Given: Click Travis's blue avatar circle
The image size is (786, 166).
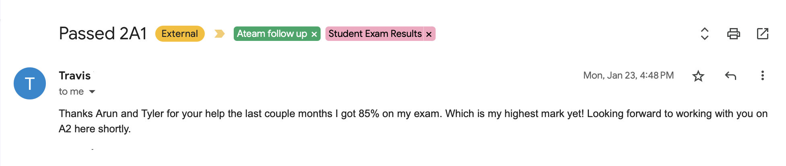Looking at the screenshot, I should tap(30, 83).
